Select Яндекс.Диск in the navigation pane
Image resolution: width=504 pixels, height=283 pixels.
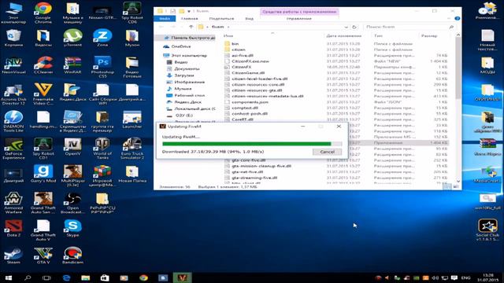[x=187, y=102]
